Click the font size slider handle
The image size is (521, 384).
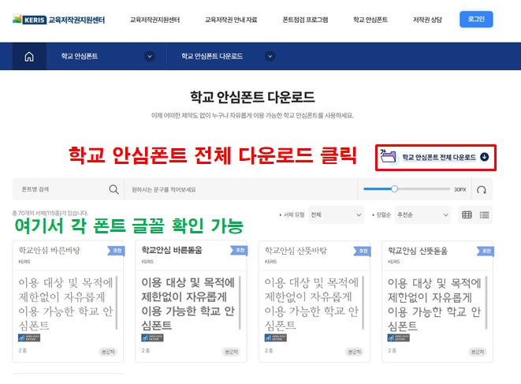click(394, 188)
